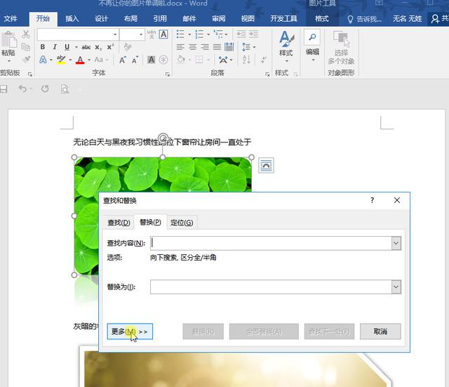Clear all formatting eraser icon

pos(128,46)
